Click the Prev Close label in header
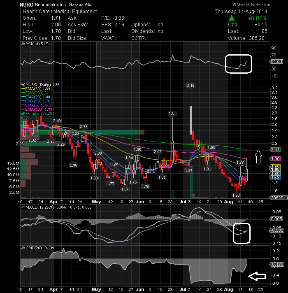 [x=35, y=38]
